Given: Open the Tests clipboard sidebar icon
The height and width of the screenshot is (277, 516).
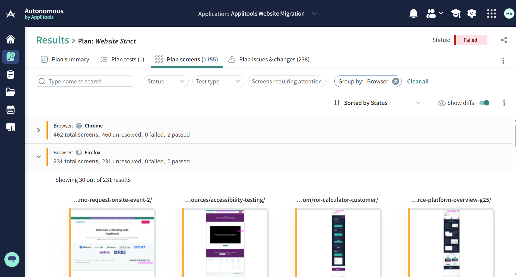Looking at the screenshot, I should [11, 74].
